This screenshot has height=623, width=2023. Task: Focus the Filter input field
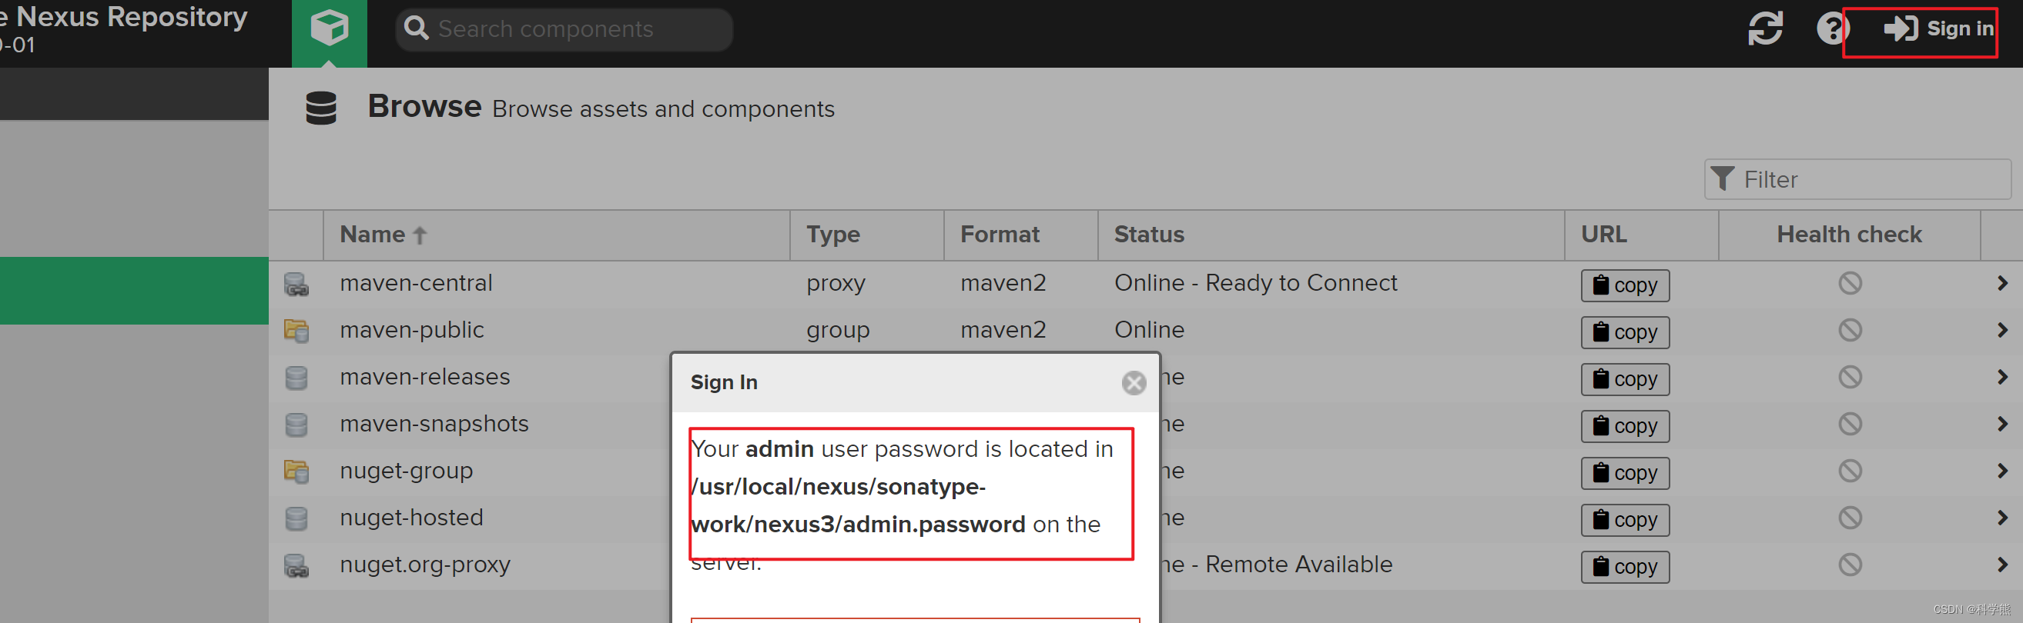tap(1857, 180)
